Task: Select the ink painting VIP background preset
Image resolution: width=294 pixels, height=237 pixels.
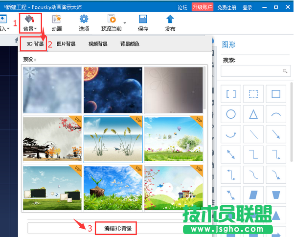Action: point(52,139)
